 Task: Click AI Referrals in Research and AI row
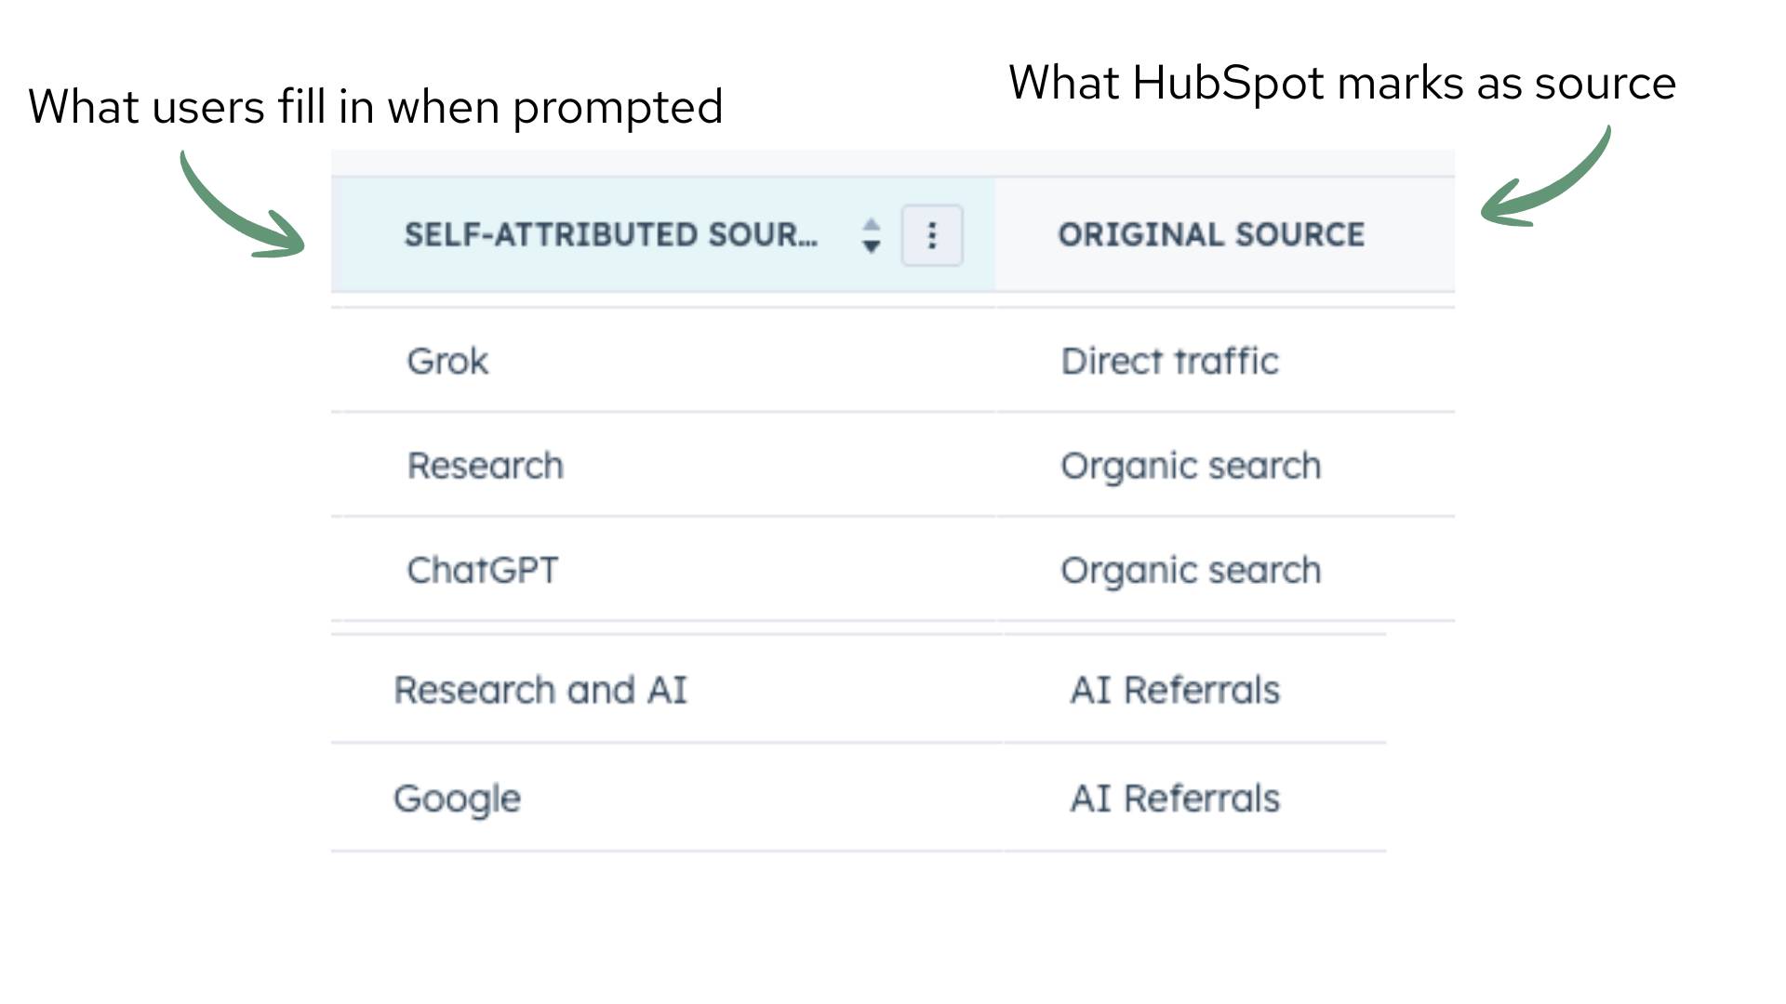1174,690
